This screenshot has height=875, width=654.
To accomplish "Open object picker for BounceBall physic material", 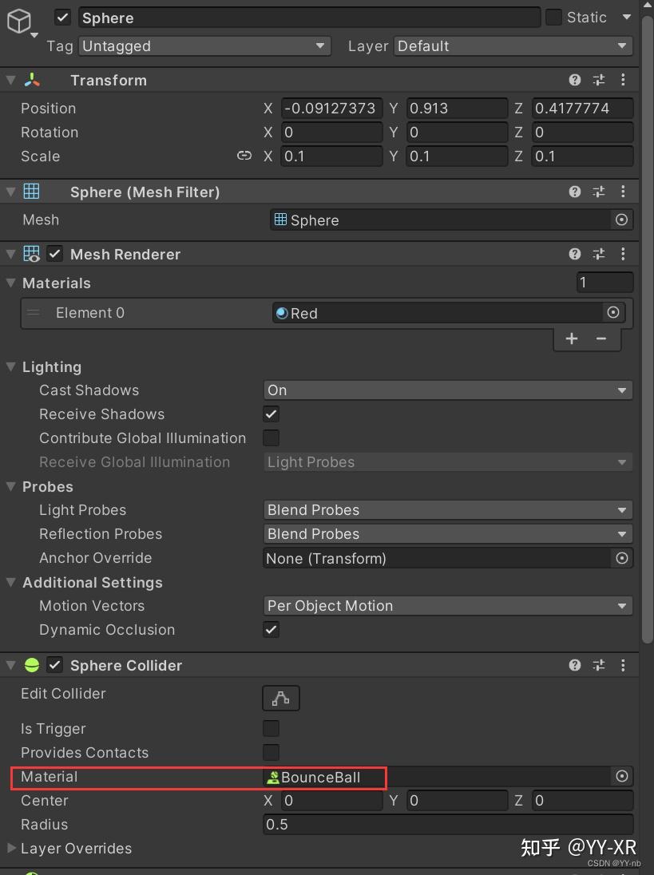I will pos(621,776).
